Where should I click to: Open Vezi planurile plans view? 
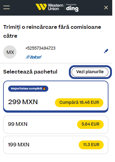[x=90, y=72]
